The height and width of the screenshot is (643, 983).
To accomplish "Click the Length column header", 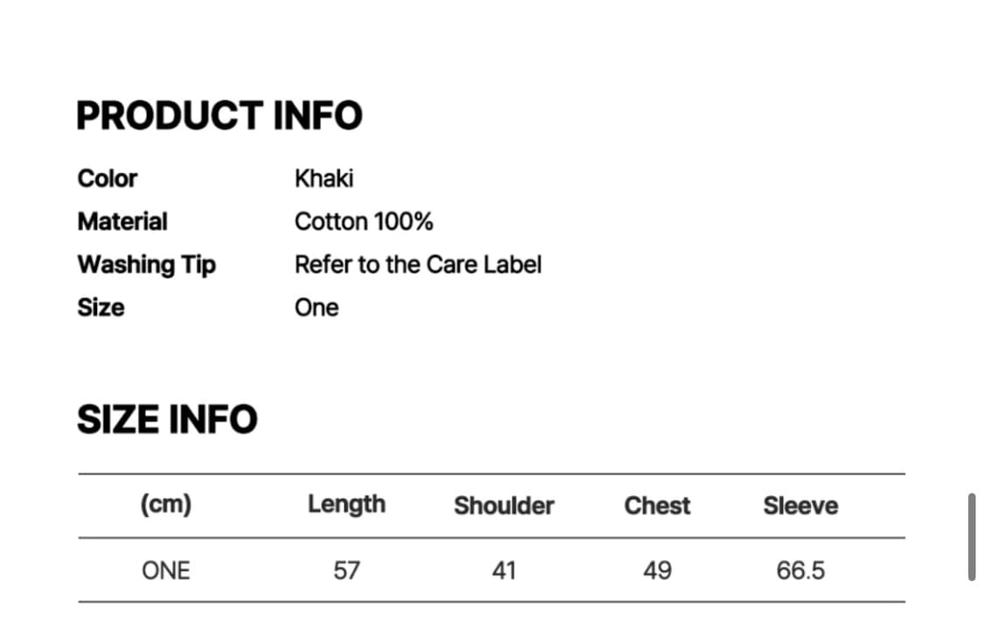I will pos(346,504).
